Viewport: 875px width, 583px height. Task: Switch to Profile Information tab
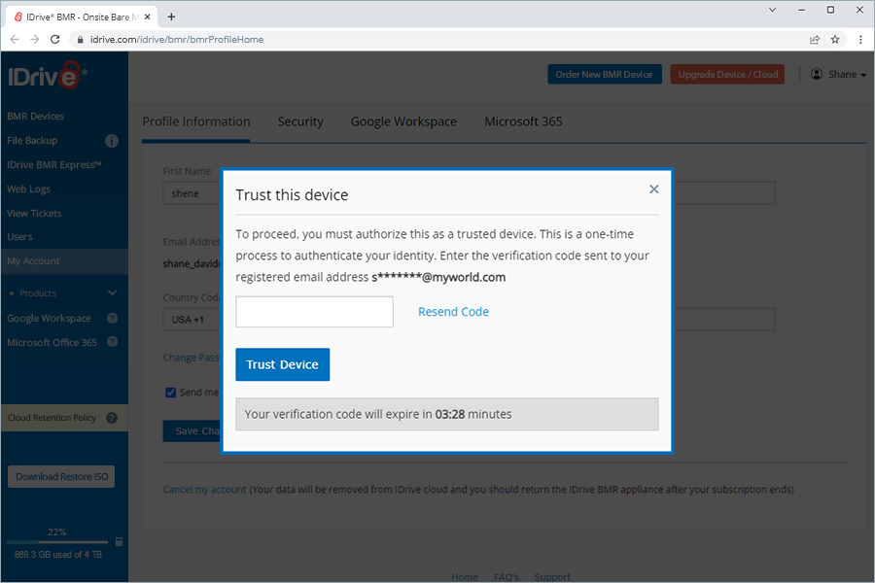point(195,121)
